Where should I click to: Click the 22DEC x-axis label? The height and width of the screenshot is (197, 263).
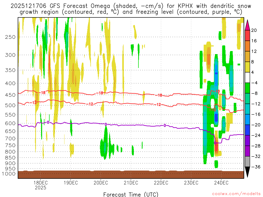(x=161, y=183)
